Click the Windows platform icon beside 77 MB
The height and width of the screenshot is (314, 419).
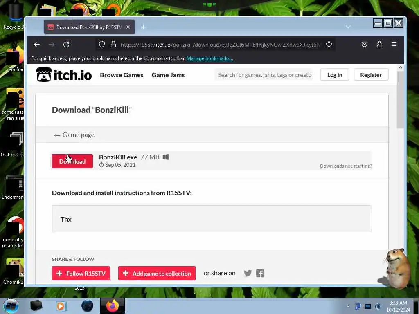click(166, 157)
